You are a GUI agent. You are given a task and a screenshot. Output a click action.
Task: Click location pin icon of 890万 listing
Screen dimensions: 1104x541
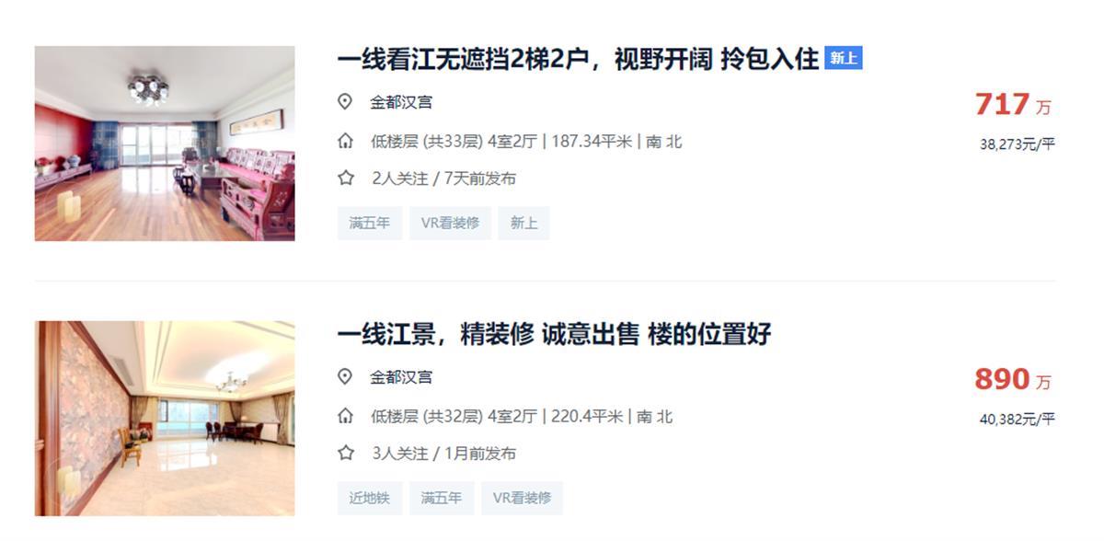coord(345,377)
